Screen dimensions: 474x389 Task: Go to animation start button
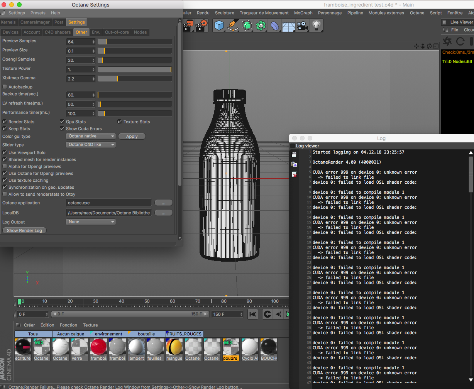[253, 314]
